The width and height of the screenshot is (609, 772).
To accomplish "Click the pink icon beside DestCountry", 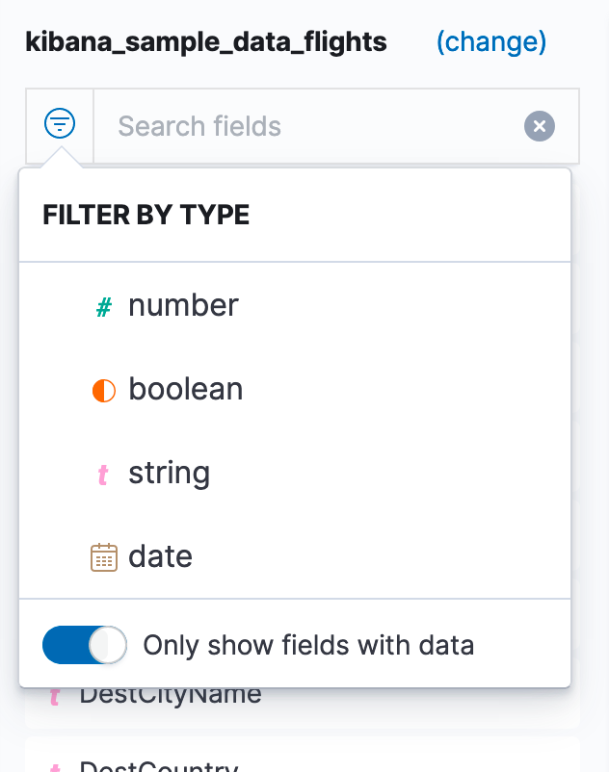I will point(55,767).
